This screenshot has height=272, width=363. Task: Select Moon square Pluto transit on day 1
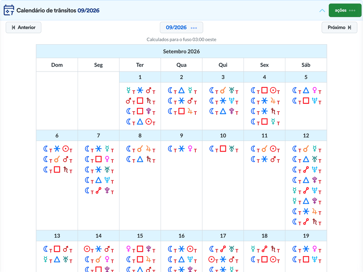tap(140, 111)
